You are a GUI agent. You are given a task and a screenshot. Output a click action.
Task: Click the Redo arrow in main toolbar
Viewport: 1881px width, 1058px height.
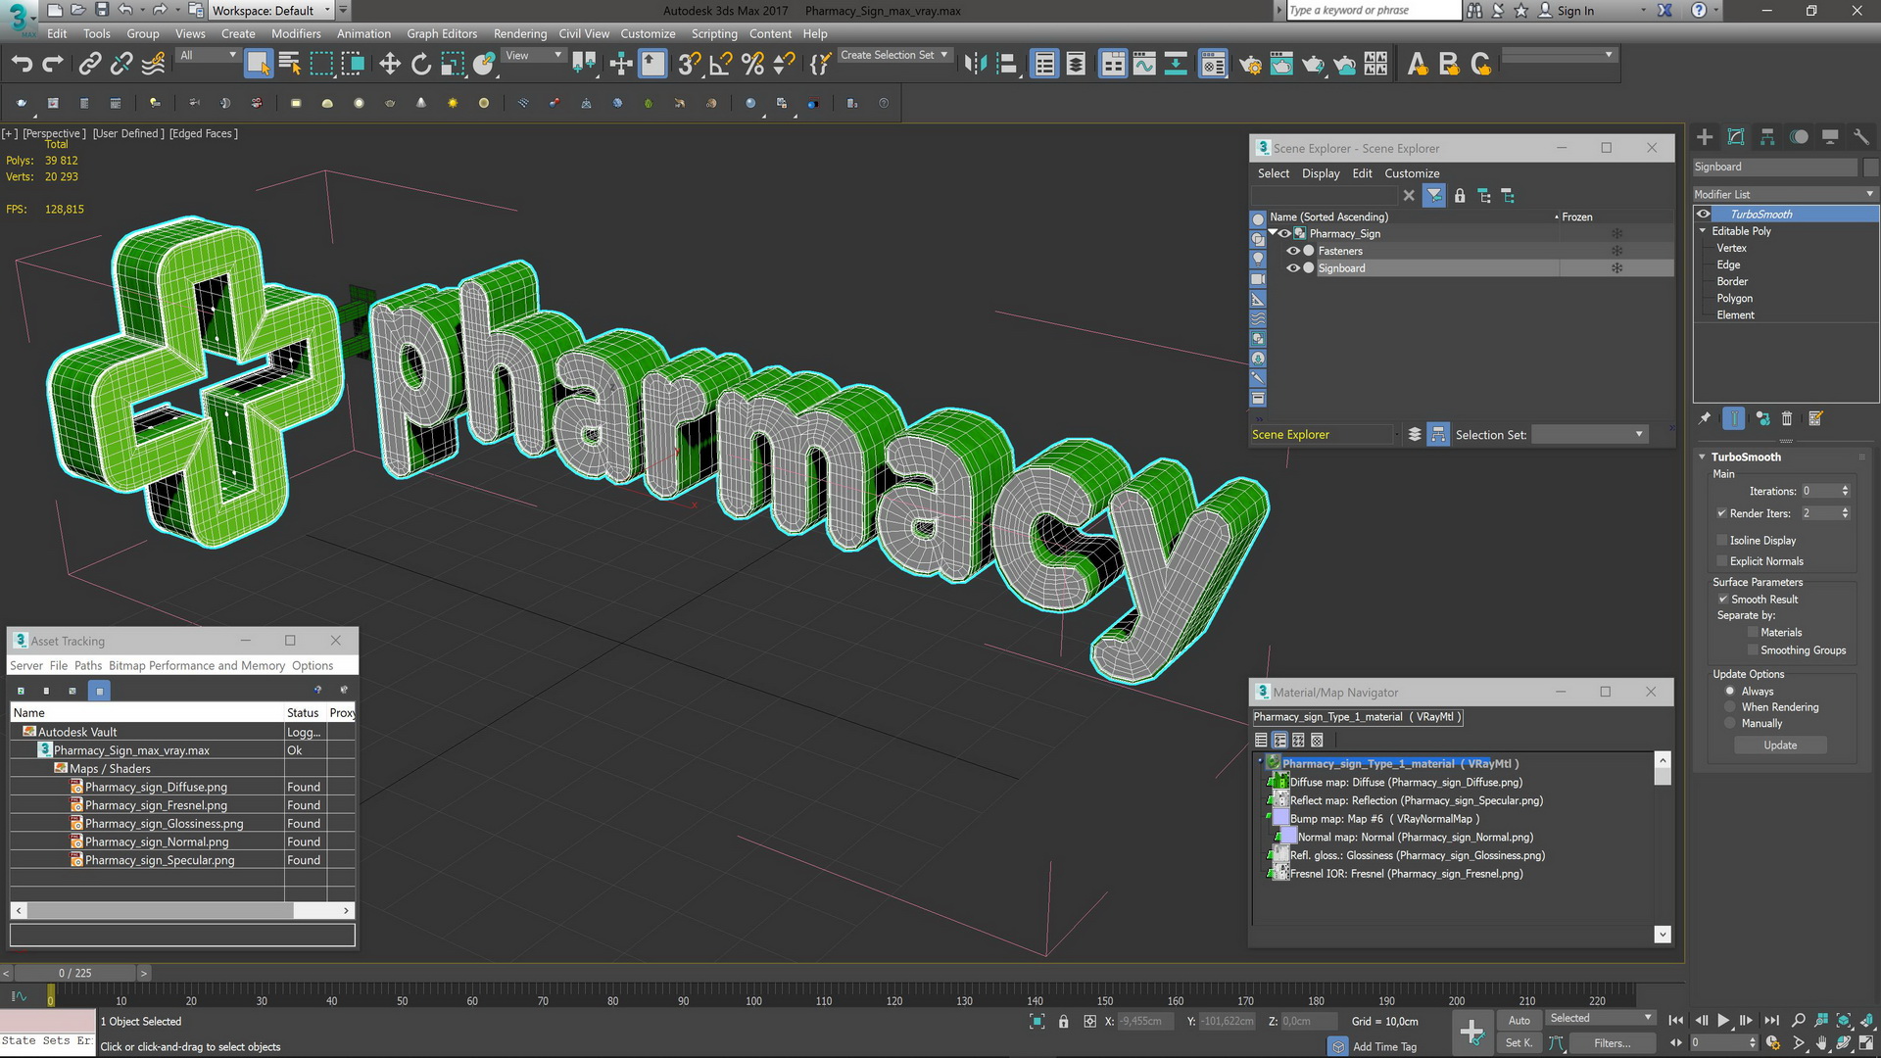click(x=53, y=65)
